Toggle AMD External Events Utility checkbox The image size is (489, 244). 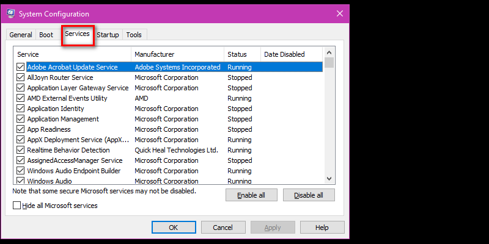[21, 98]
